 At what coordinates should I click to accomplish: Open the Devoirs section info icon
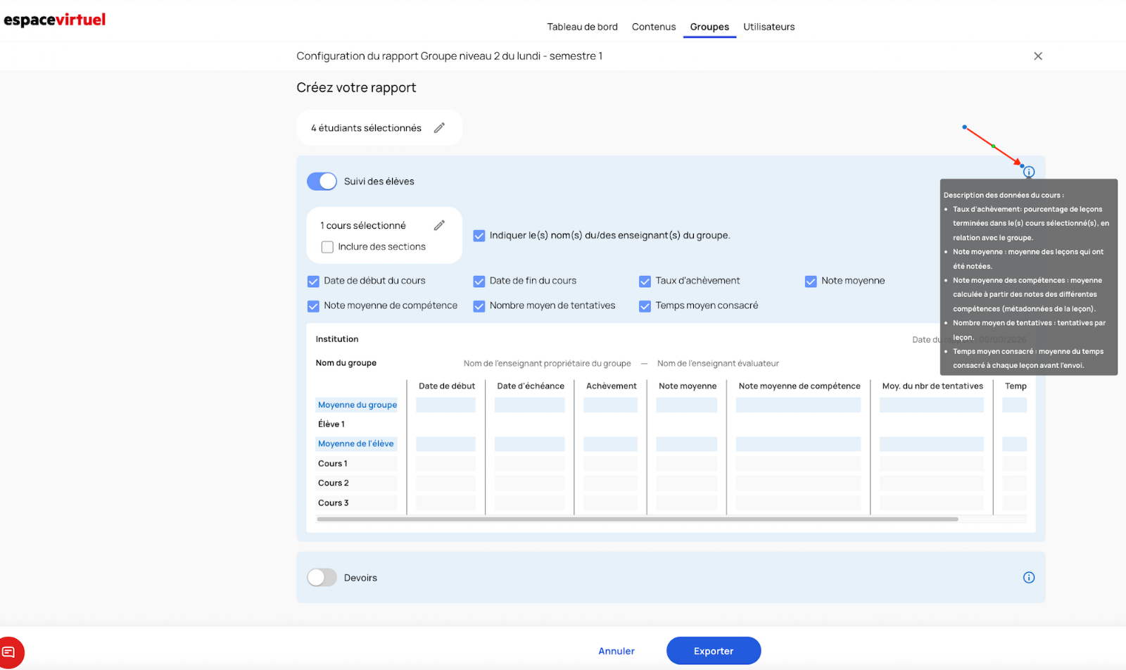tap(1029, 578)
